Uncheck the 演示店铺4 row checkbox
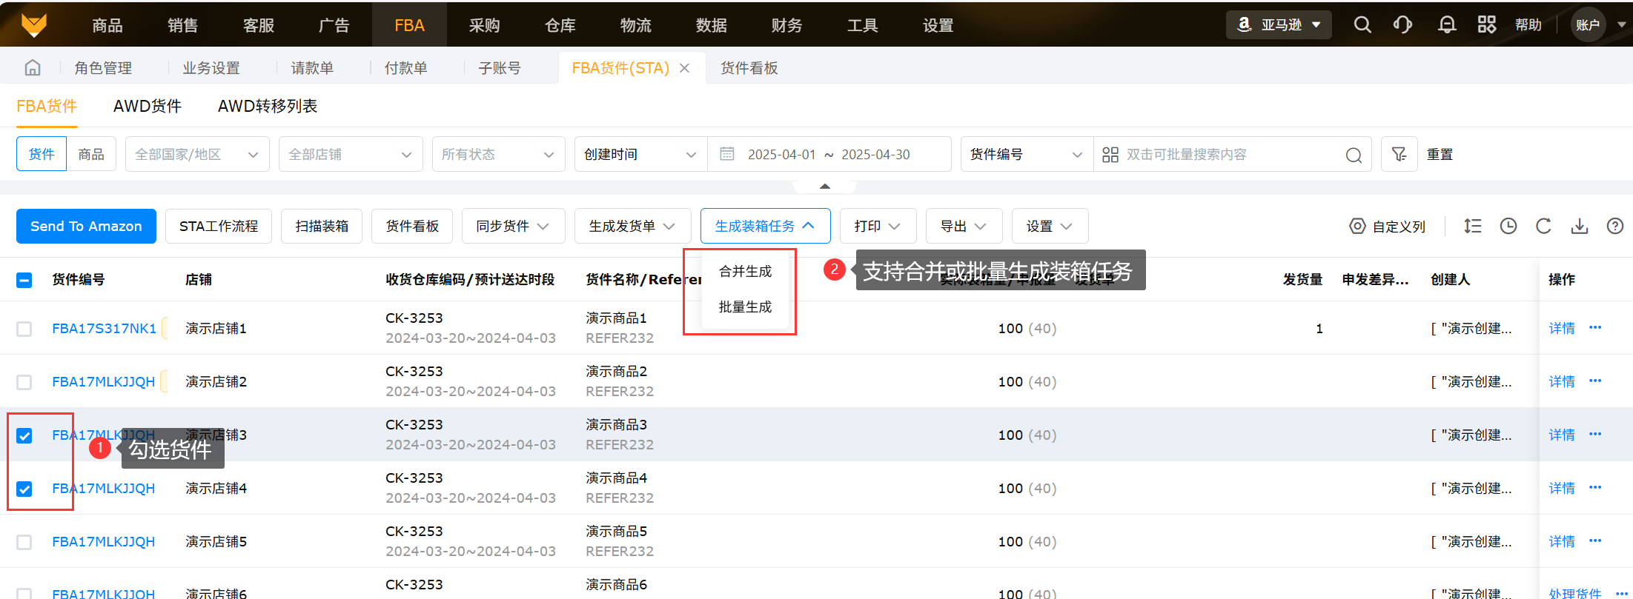This screenshot has width=1633, height=599. click(24, 489)
